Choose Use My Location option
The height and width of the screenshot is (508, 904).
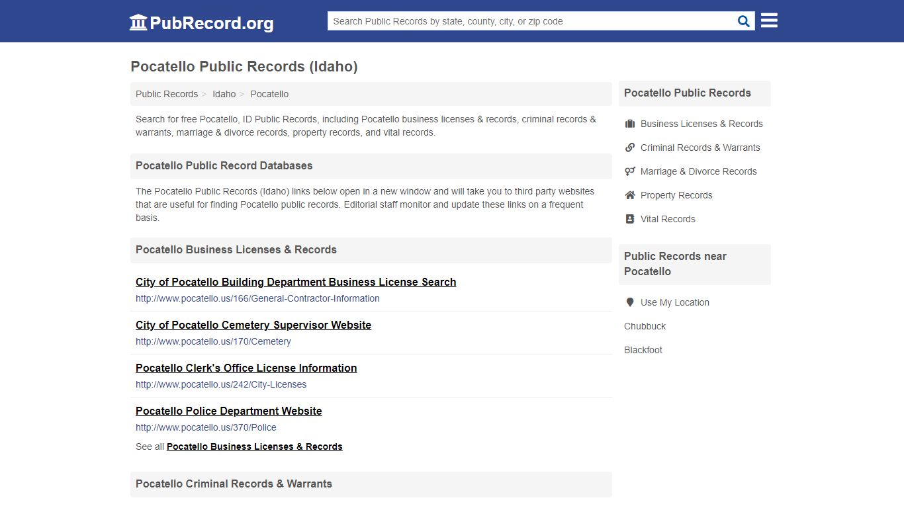674,302
